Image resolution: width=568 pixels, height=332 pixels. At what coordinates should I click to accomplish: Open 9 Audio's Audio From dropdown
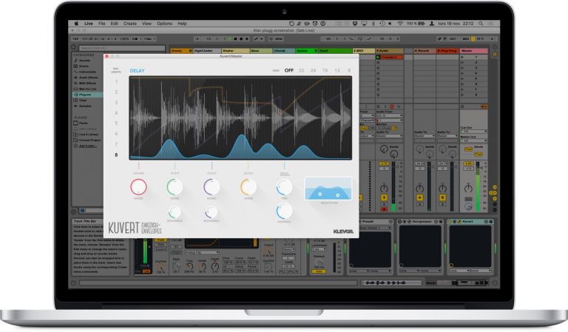[390, 115]
